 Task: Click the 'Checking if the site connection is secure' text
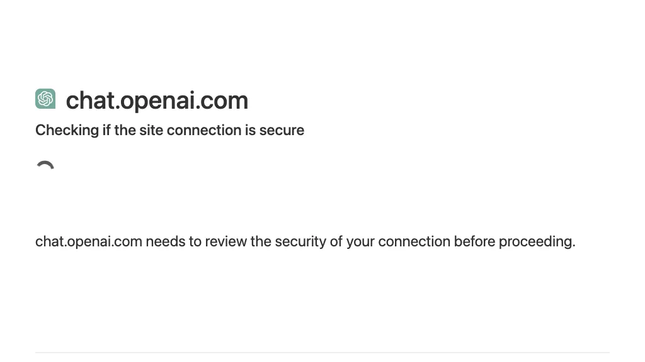(x=169, y=130)
